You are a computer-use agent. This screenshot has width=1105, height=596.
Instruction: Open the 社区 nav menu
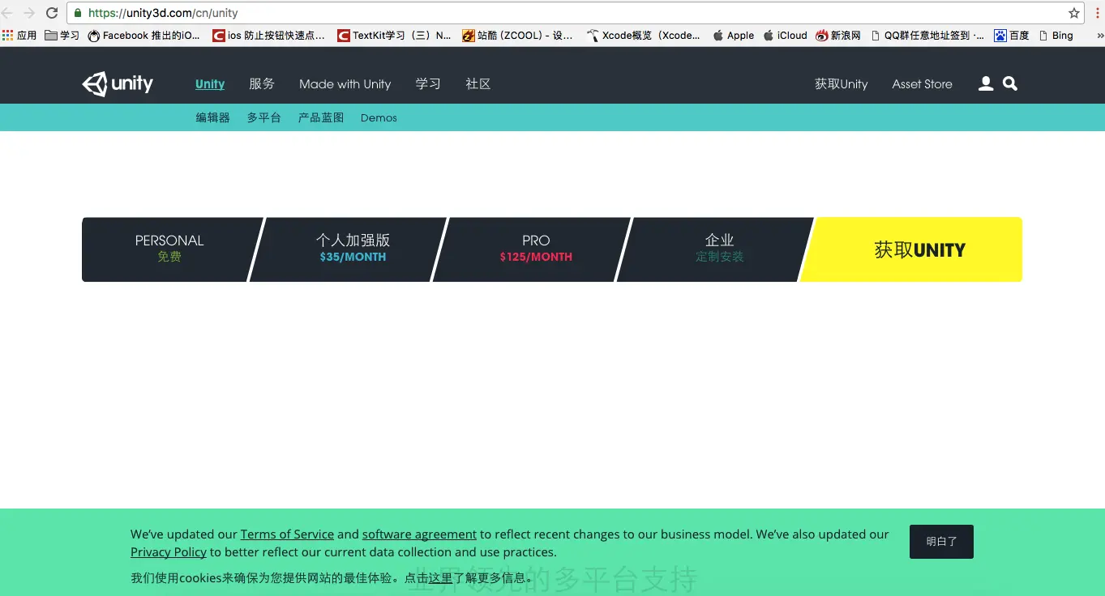tap(478, 83)
